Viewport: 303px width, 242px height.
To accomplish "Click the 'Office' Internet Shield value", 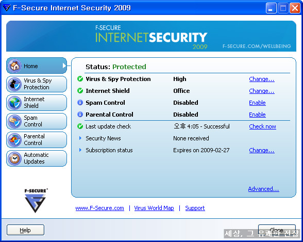I will click(181, 91).
